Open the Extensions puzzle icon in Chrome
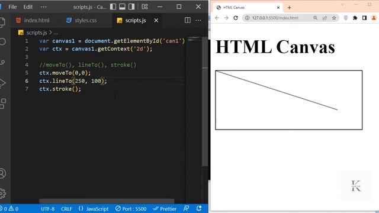This screenshot has width=379, height=213. 355,18
